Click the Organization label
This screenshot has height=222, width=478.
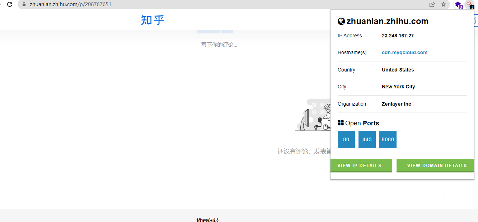pyautogui.click(x=352, y=104)
